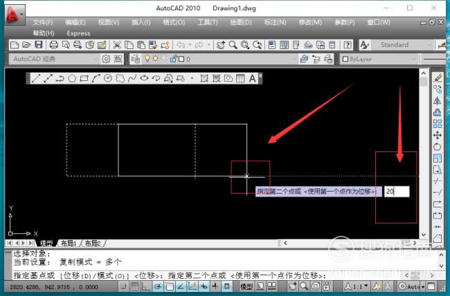Switch to the 布局1 layout tab
This screenshot has height=296, width=450.
pyautogui.click(x=69, y=243)
